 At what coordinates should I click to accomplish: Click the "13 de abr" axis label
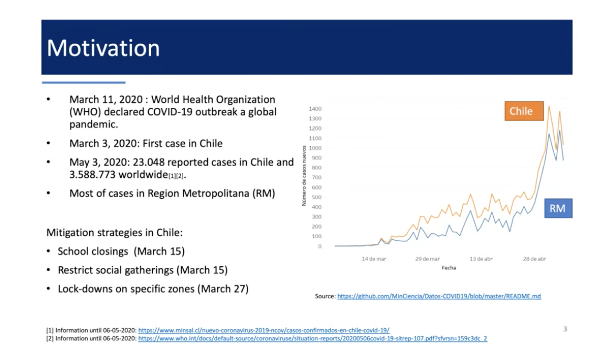point(481,259)
